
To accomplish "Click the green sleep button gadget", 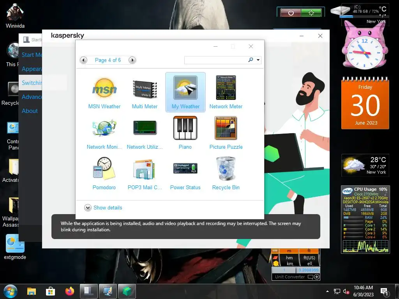I will [311, 13].
